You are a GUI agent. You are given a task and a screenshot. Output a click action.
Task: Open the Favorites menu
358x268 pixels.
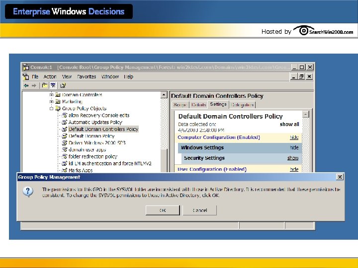(87, 76)
